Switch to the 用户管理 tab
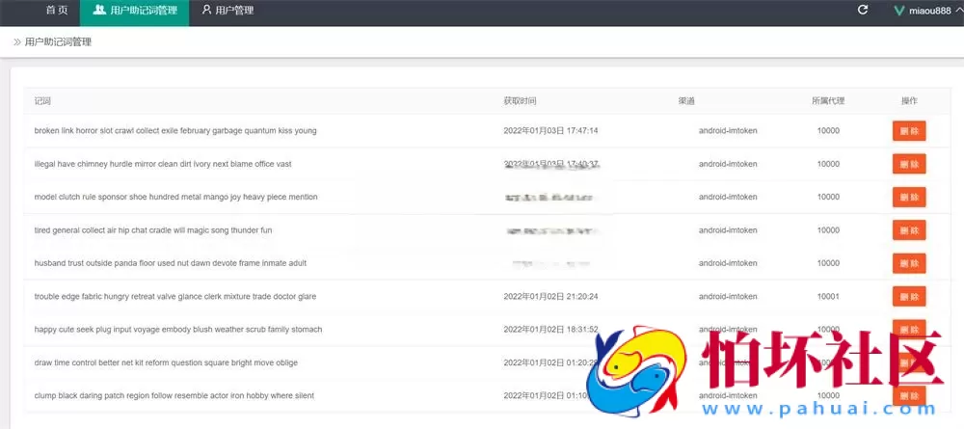This screenshot has width=964, height=429. point(234,11)
